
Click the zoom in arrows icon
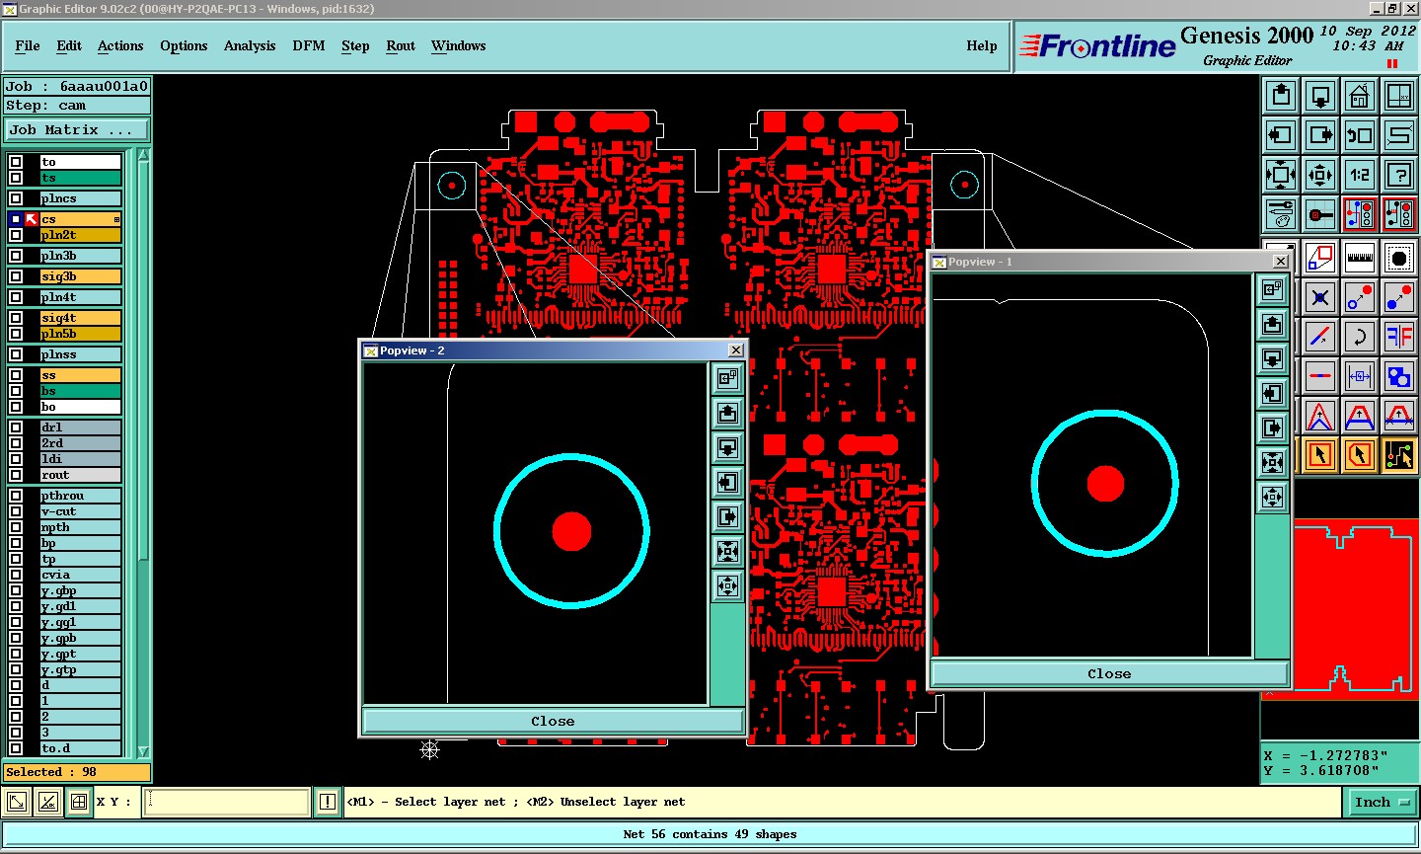click(x=1281, y=175)
